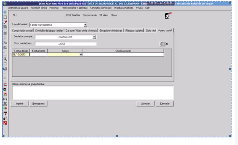This screenshot has height=145, width=238.
Task: Open the Ayuda menu
Action: tap(139, 8)
